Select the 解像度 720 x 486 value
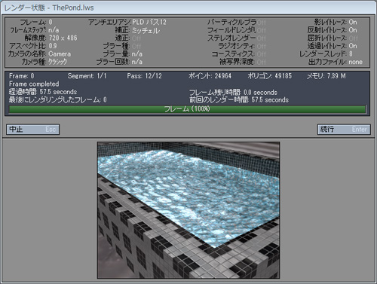 (x=63, y=38)
